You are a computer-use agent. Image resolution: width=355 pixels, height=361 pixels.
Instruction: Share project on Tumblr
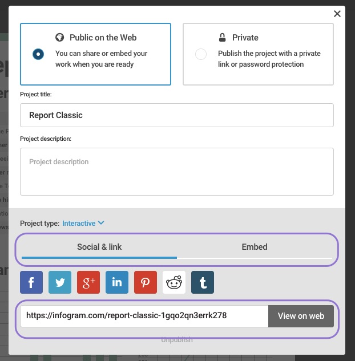(203, 282)
